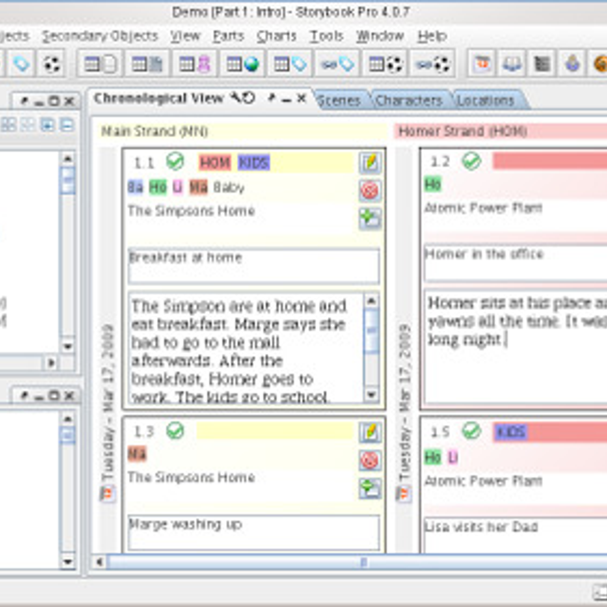The height and width of the screenshot is (607, 607).
Task: Toggle the green status checkmark in scene 1.3
Action: (175, 431)
